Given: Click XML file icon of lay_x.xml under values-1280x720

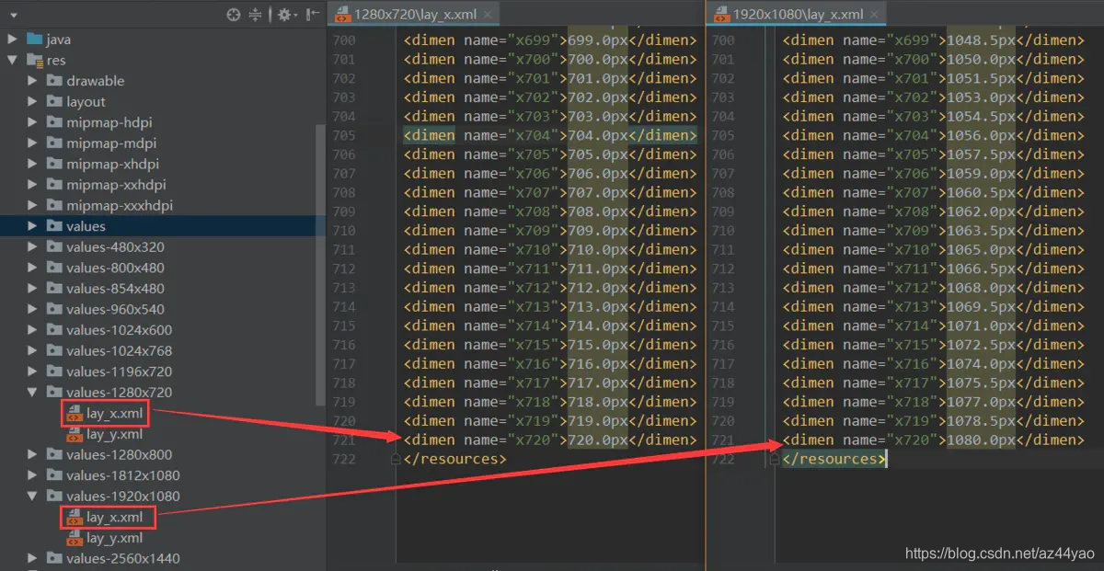Looking at the screenshot, I should (x=75, y=414).
